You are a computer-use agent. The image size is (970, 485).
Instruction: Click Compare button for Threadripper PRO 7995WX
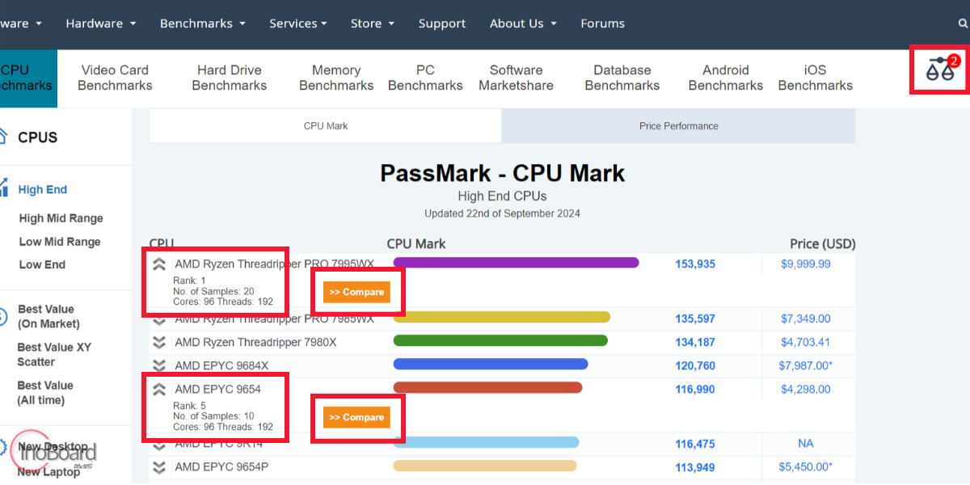(x=356, y=292)
